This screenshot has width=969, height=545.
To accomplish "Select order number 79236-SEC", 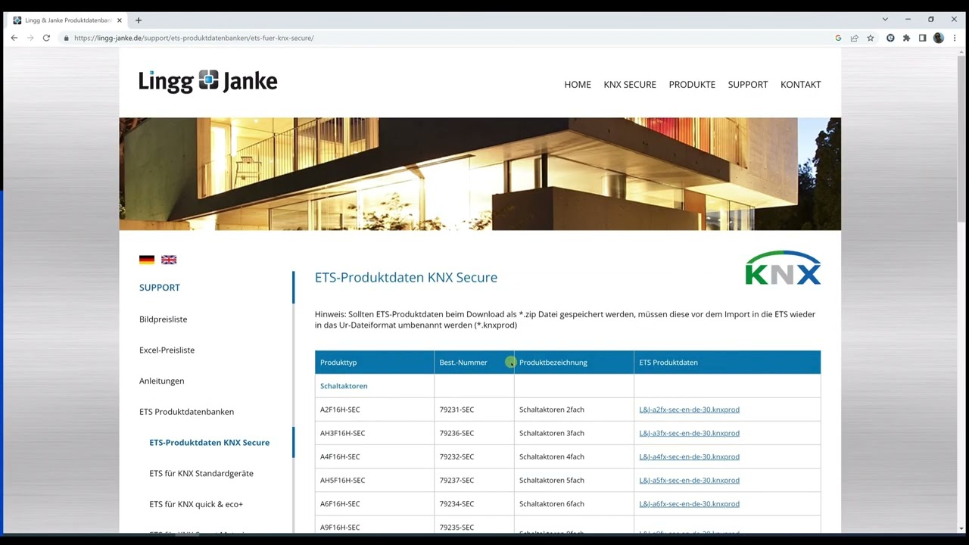I will (456, 433).
